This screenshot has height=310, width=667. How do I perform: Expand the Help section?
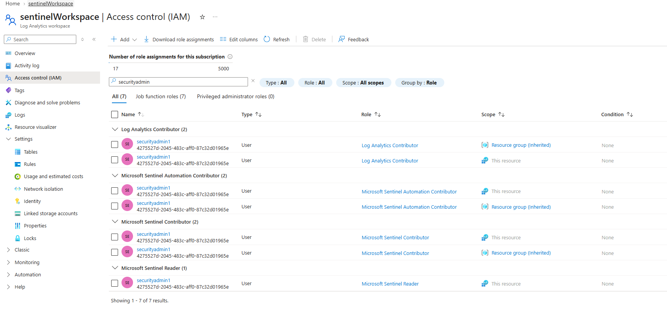[8, 287]
